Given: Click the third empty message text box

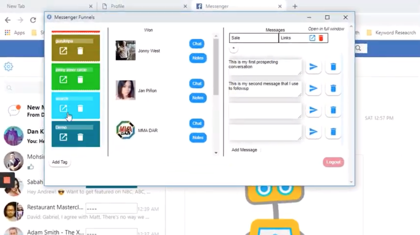Looking at the screenshot, I should click(265, 110).
